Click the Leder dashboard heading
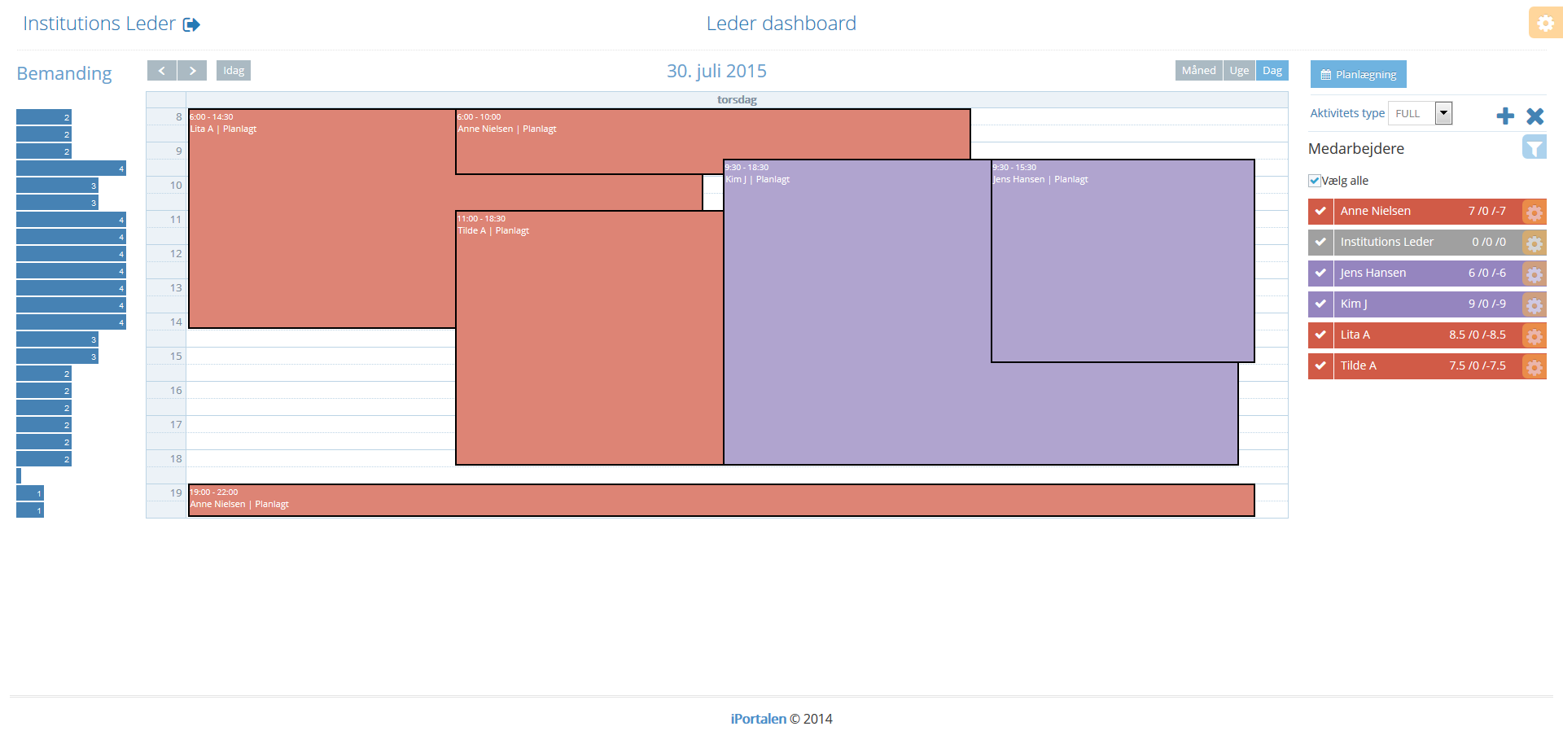 coord(781,24)
